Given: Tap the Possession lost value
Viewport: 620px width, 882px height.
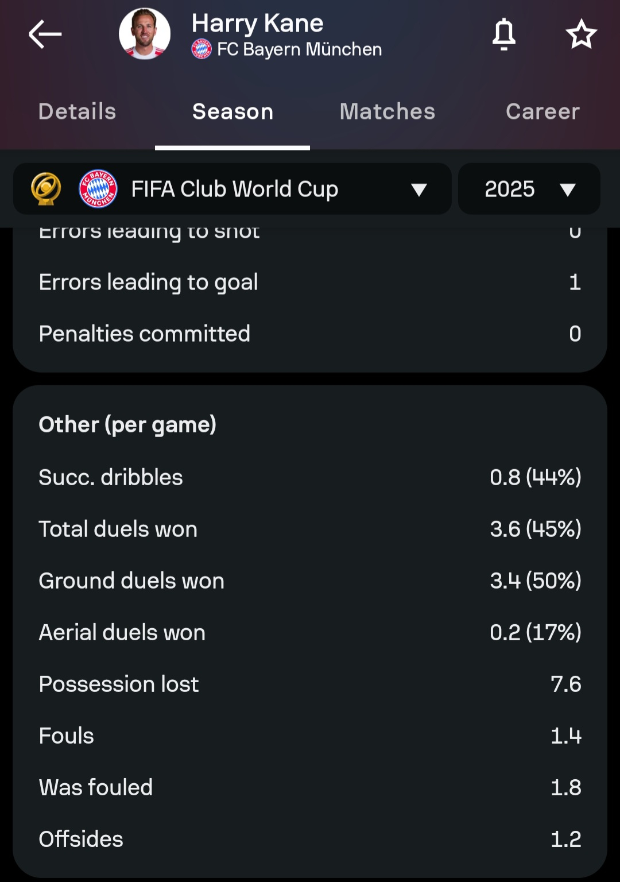Looking at the screenshot, I should [x=566, y=684].
